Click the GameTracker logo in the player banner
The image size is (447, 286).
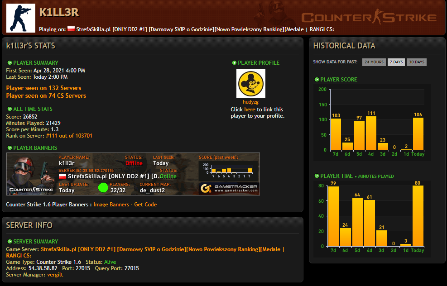229,189
